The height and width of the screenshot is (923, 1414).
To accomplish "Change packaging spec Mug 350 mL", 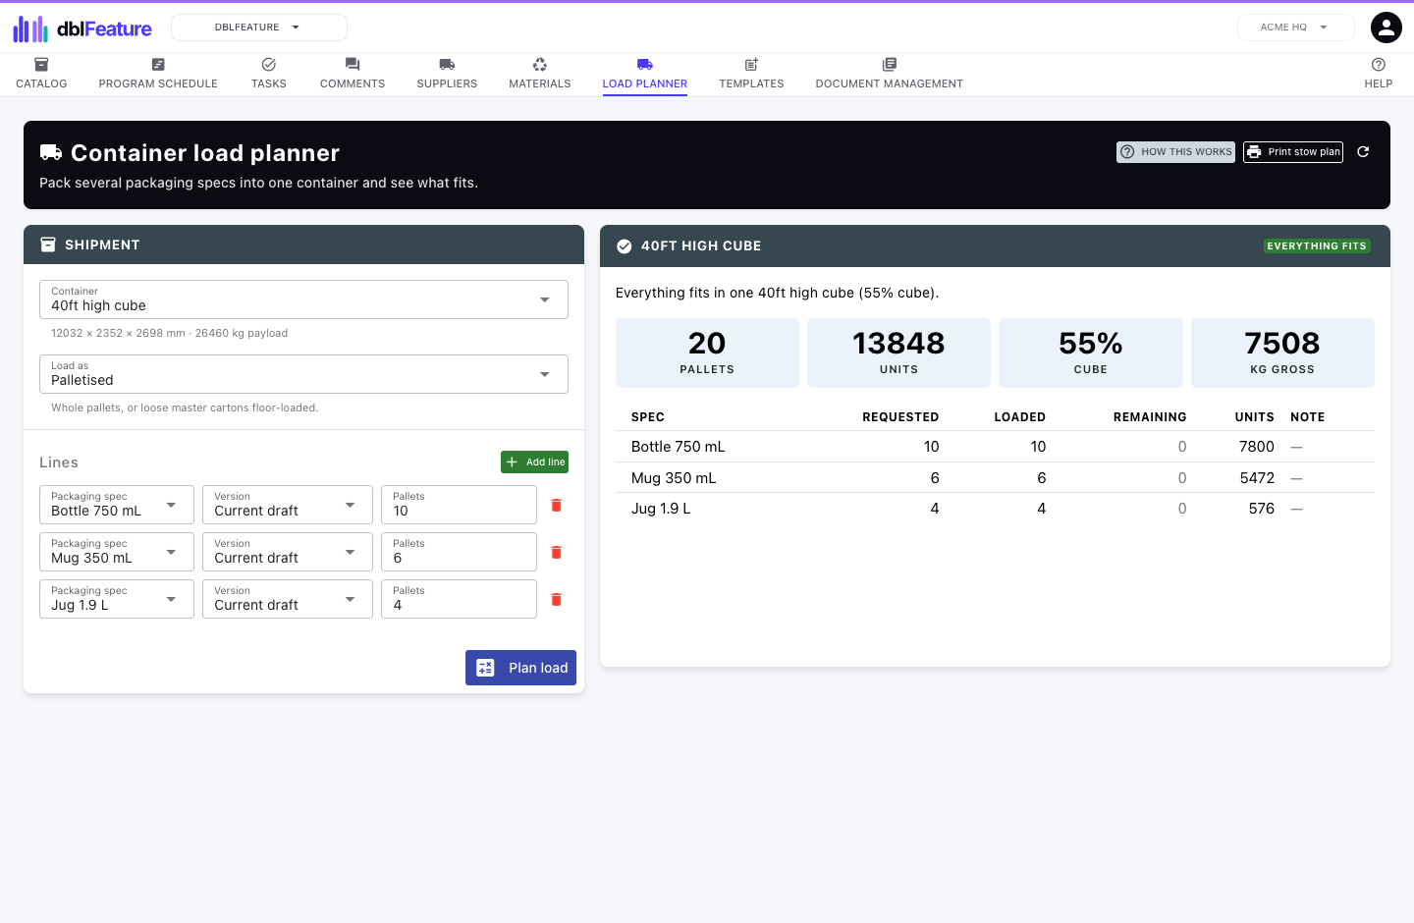I will click(117, 552).
